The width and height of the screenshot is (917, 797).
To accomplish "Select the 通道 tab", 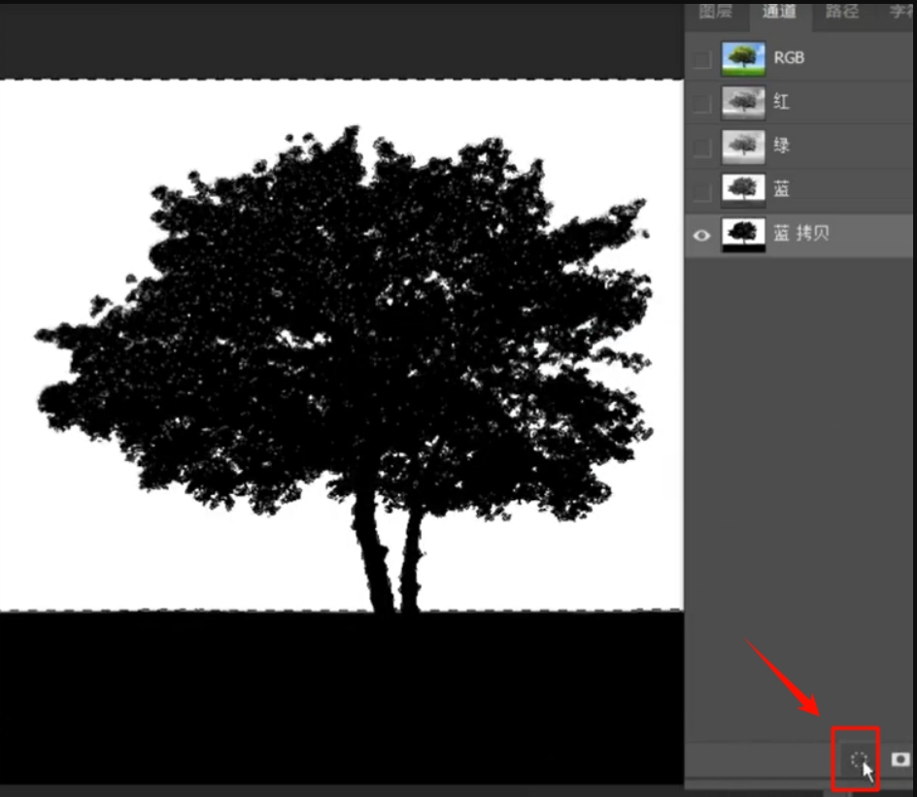I will point(780,12).
